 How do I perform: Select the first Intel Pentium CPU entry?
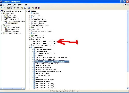click(46, 41)
